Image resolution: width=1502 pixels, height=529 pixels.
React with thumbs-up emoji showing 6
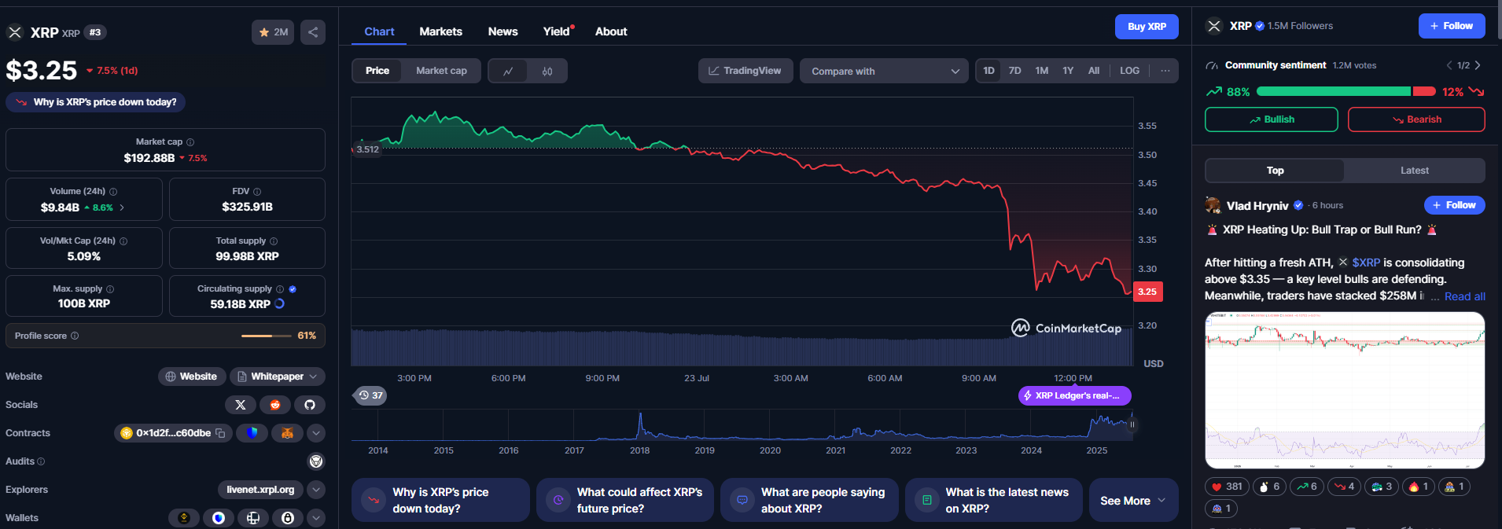1269,487
